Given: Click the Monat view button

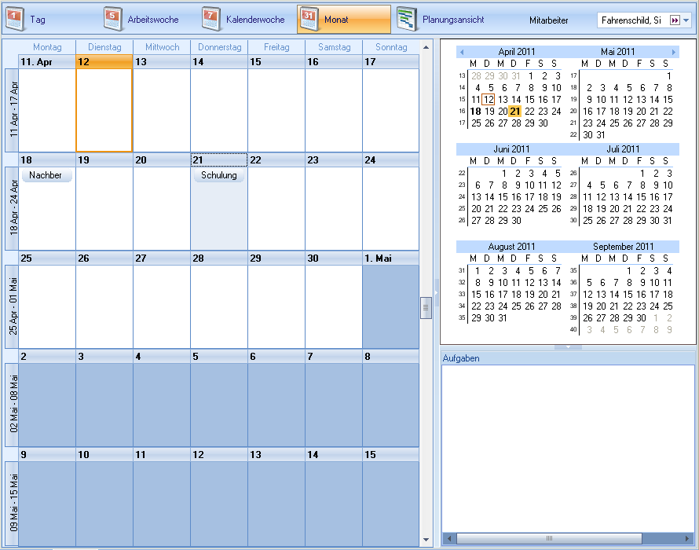Looking at the screenshot, I should [343, 19].
